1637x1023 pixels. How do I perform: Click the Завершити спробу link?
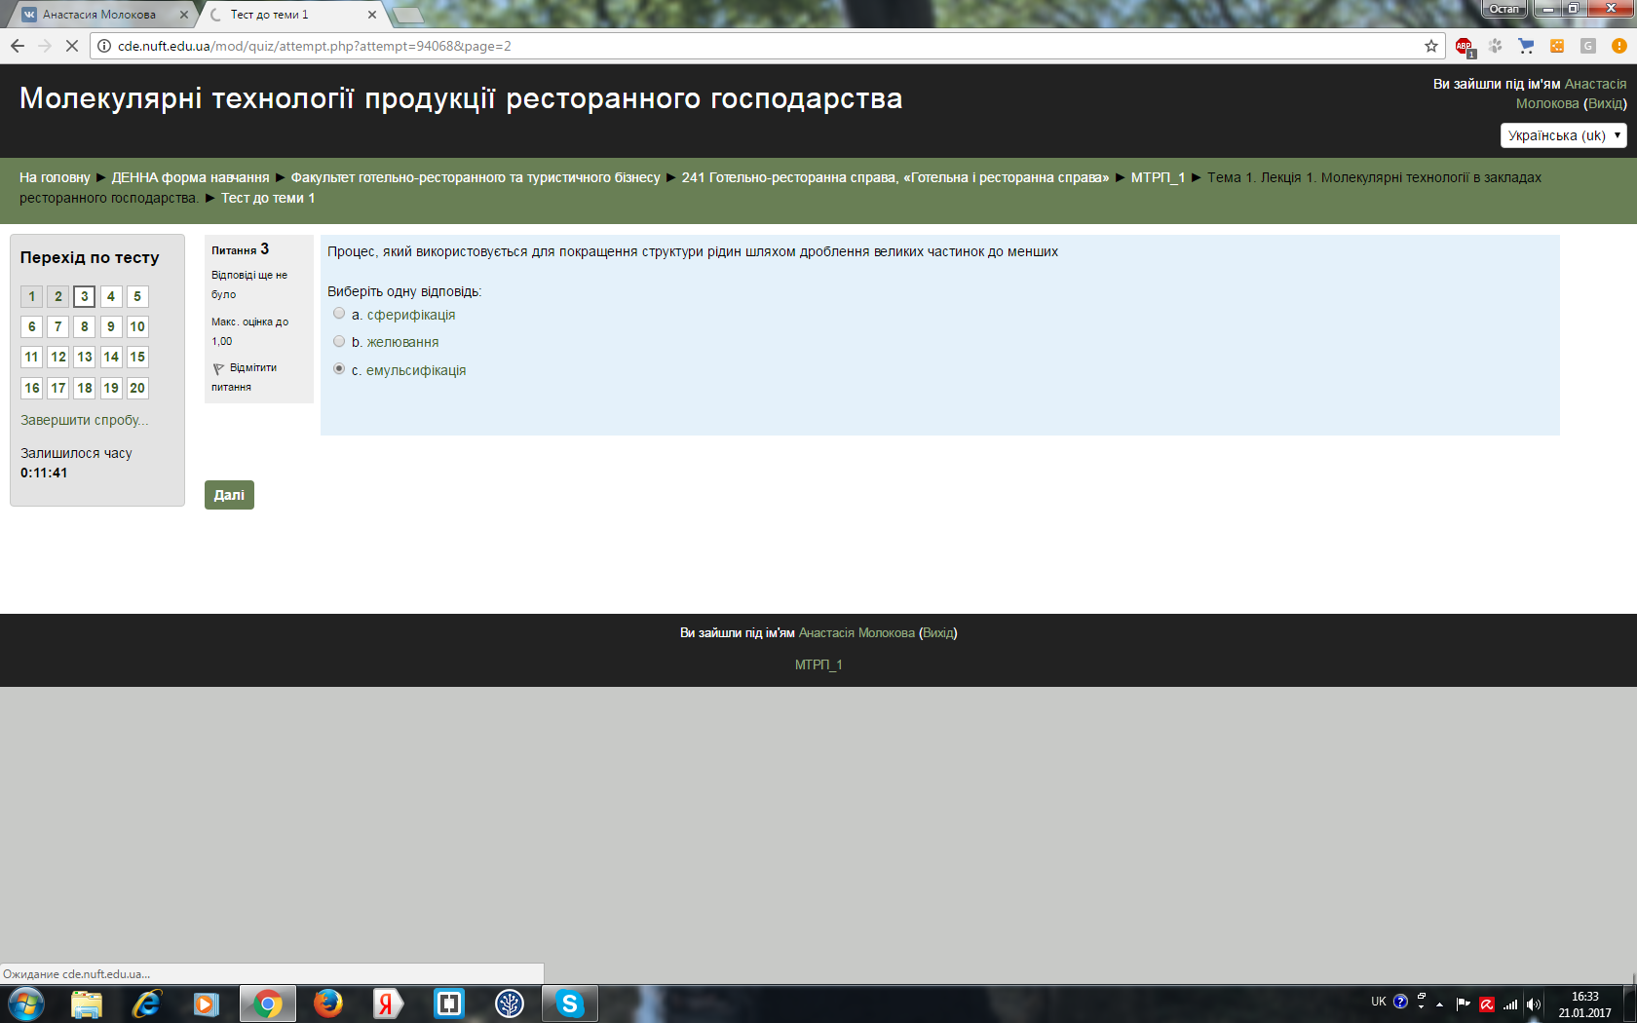(85, 420)
